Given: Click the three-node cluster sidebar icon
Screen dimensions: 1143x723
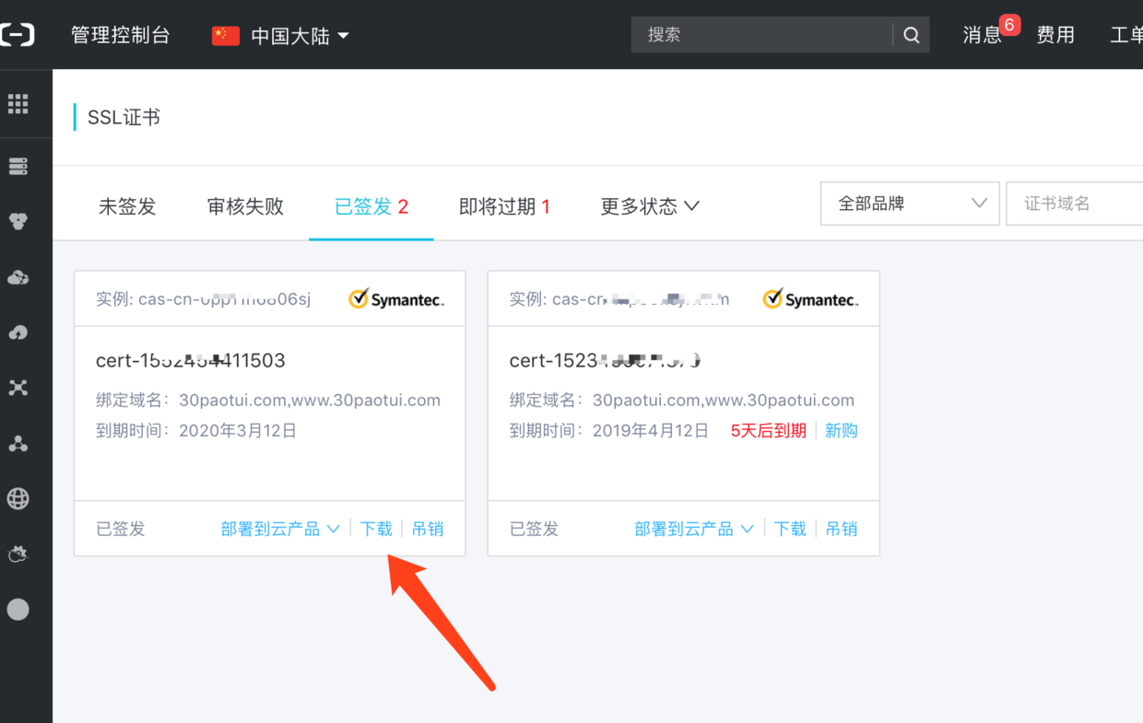Looking at the screenshot, I should click(18, 444).
